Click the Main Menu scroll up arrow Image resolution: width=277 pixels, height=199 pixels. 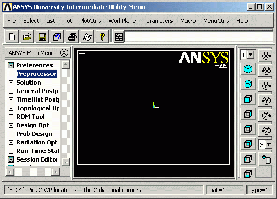pyautogui.click(x=66, y=65)
